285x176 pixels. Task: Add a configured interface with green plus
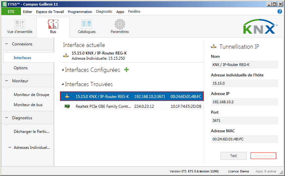(x=126, y=70)
